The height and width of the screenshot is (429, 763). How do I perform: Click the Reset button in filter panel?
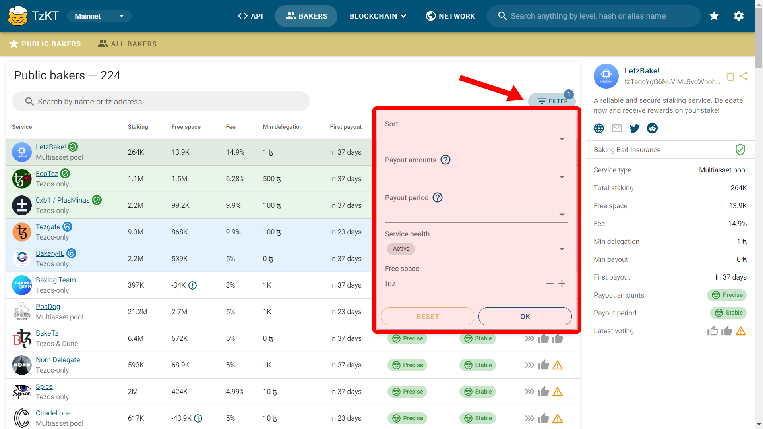[427, 316]
